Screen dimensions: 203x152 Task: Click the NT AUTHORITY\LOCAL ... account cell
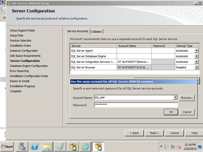[134, 67]
